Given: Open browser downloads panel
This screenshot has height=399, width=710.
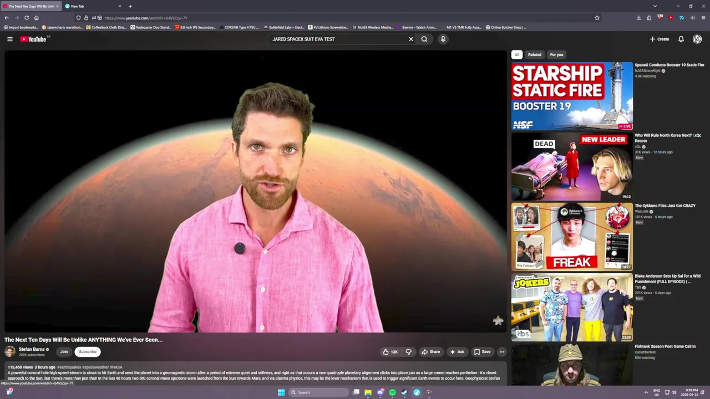Looking at the screenshot, I should pos(638,18).
